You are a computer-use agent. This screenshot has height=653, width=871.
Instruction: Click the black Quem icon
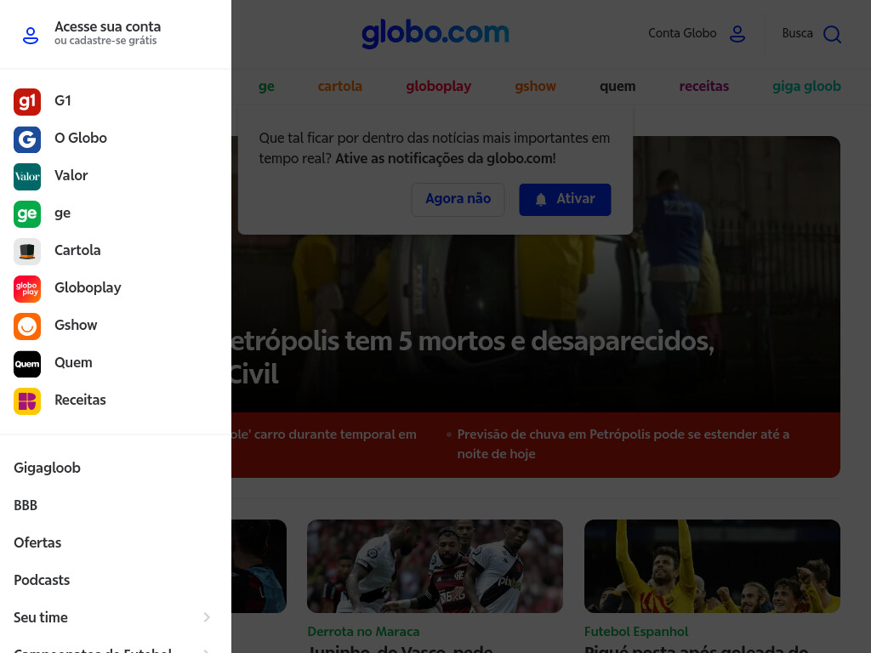click(27, 364)
